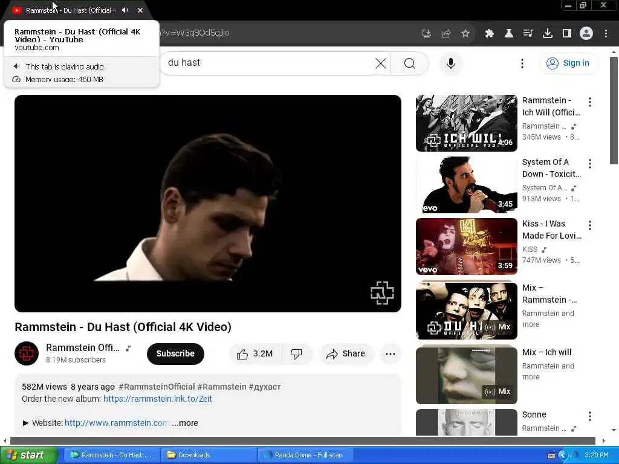Image resolution: width=619 pixels, height=464 pixels.
Task: Dislike the video with thumbs down
Action: 296,353
